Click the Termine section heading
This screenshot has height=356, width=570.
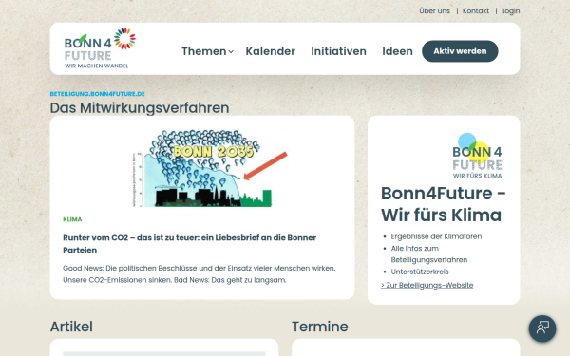320,327
